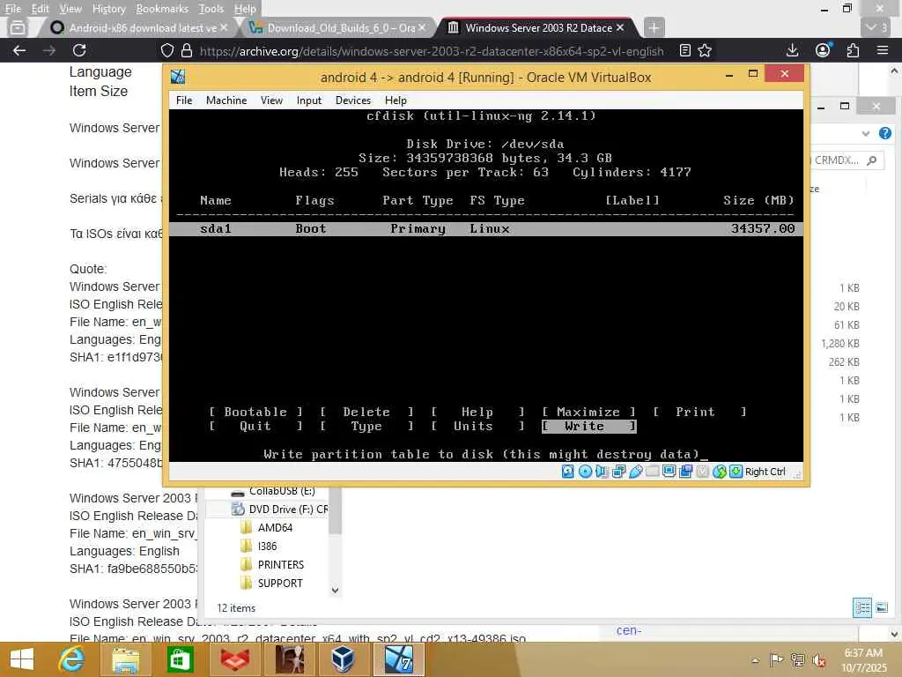
Task: Open VirtualBox View menu
Action: pos(271,100)
